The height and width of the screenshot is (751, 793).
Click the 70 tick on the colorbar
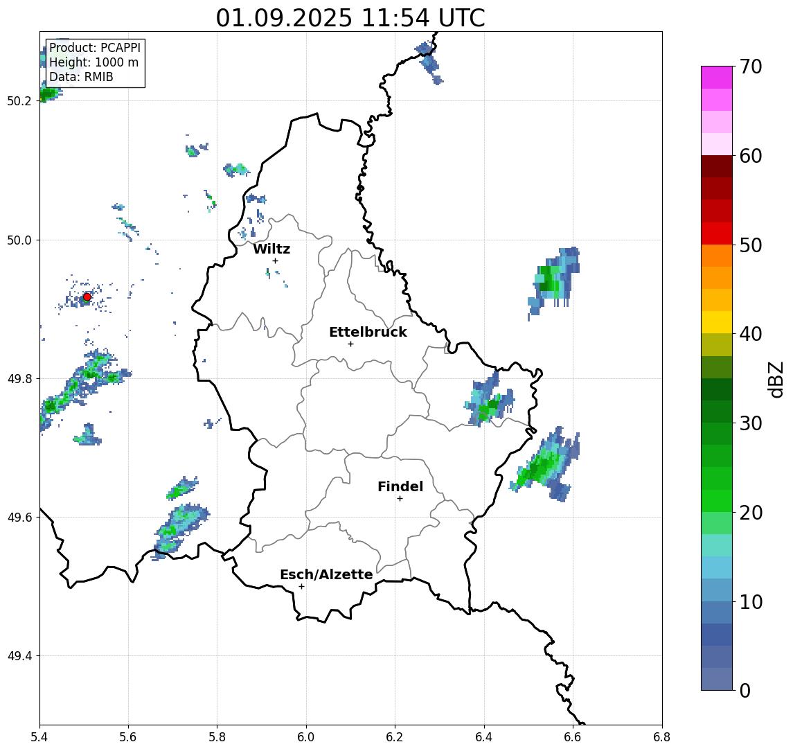pyautogui.click(x=751, y=67)
